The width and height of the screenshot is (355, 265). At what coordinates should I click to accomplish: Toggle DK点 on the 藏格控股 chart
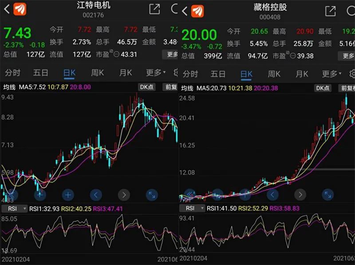click(323, 88)
